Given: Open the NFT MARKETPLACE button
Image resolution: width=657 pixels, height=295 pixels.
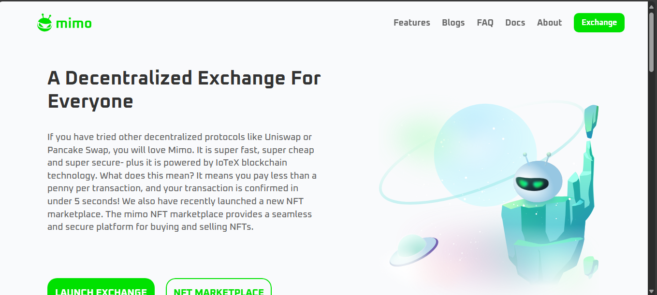Looking at the screenshot, I should [219, 289].
